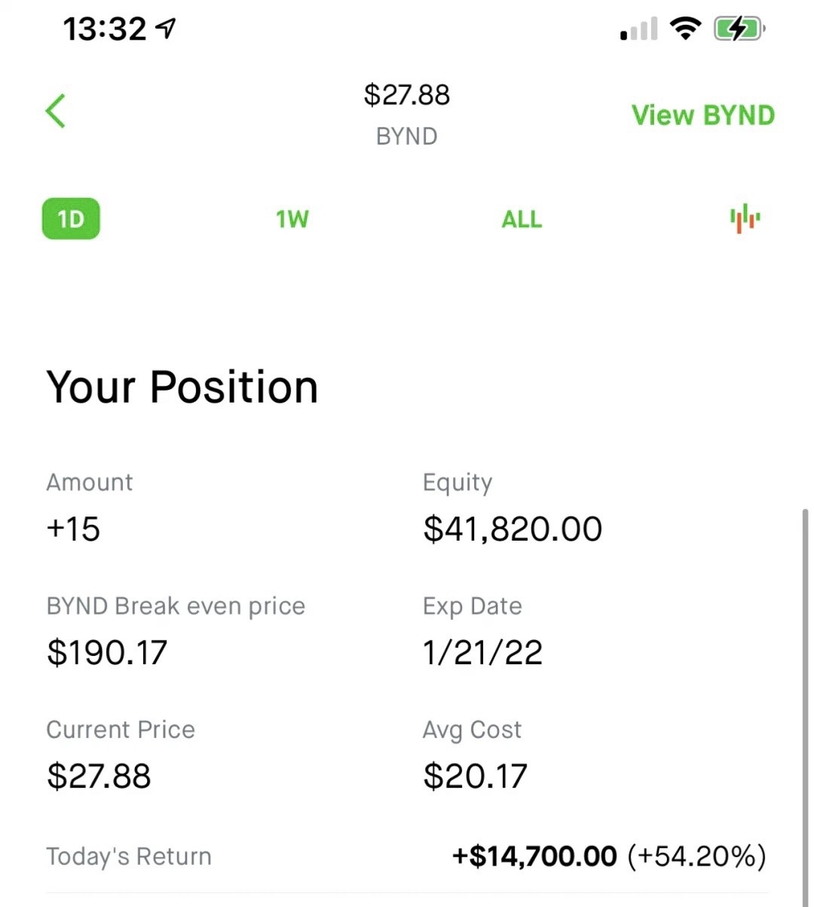The width and height of the screenshot is (814, 907).
Task: Tap the Current Price $27.88 value
Action: pyautogui.click(x=99, y=777)
